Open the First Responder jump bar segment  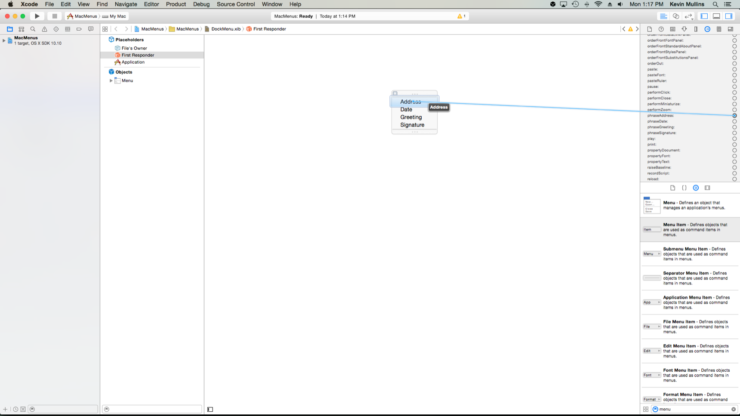coord(266,29)
